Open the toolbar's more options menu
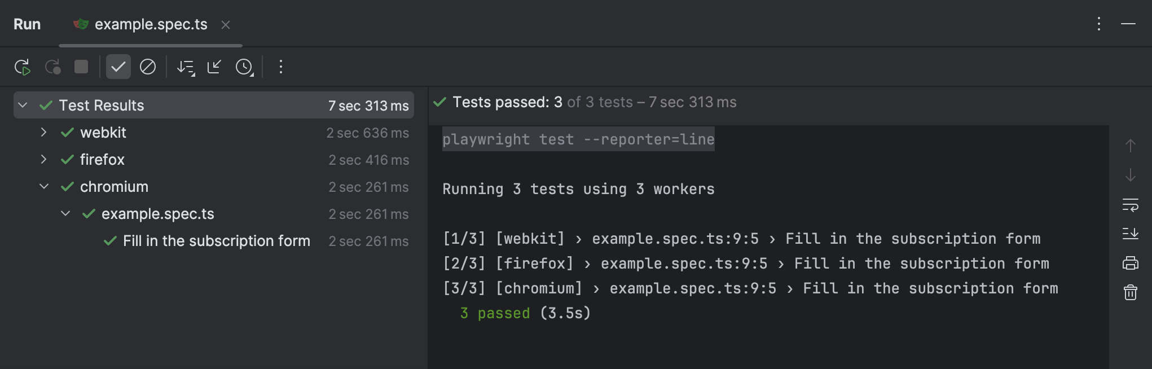This screenshot has height=369, width=1152. coord(281,67)
